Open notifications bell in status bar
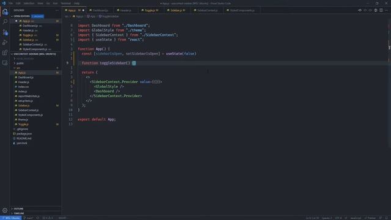Viewport: 391px width, 220px height. [x=387, y=218]
